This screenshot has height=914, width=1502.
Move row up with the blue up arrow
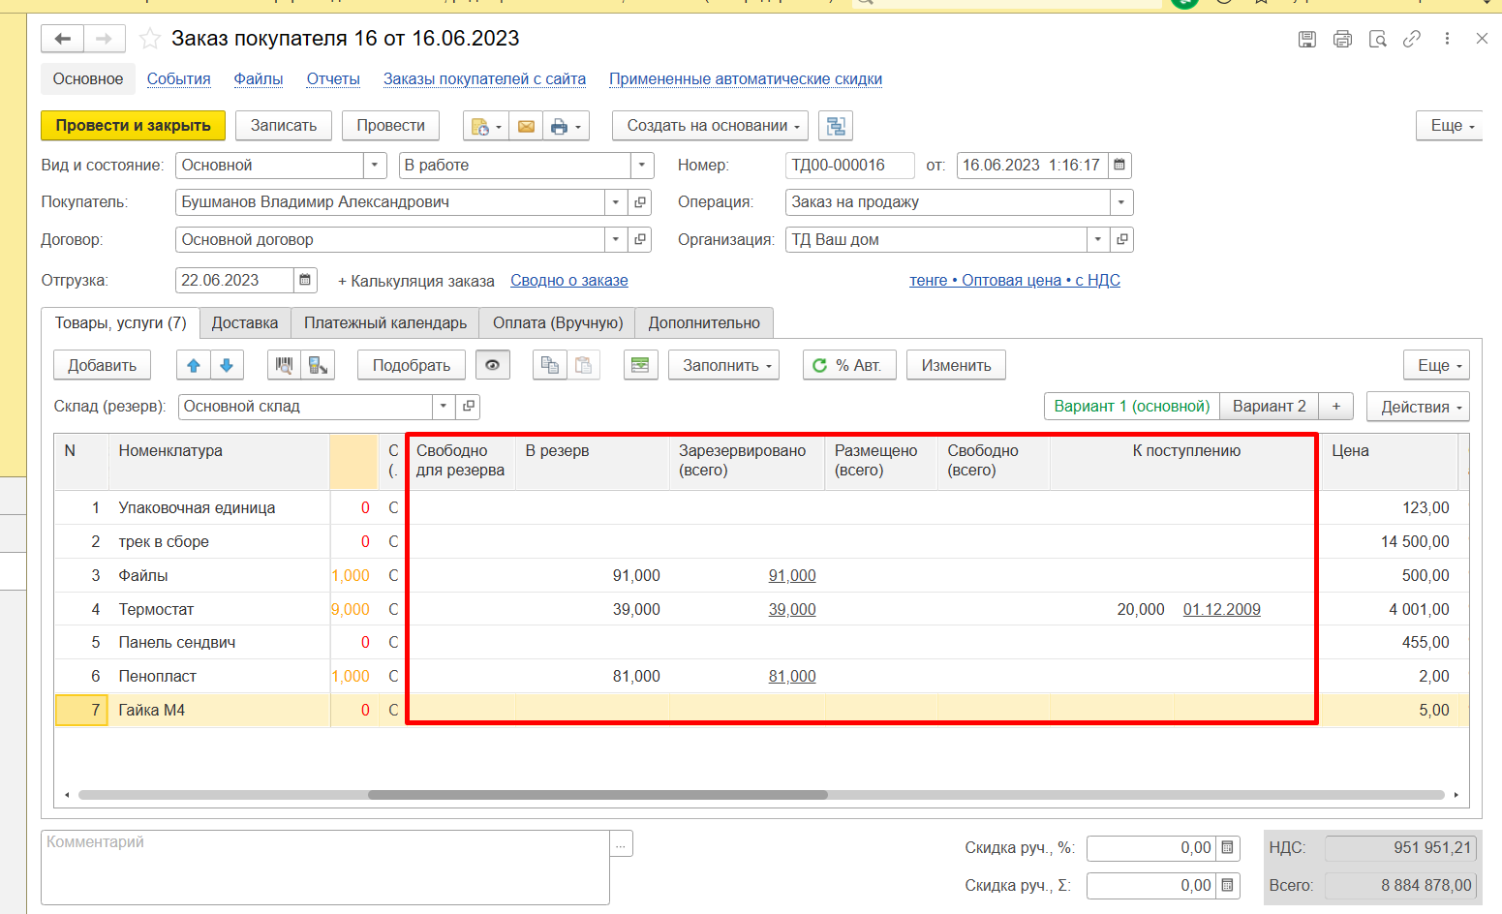[194, 365]
